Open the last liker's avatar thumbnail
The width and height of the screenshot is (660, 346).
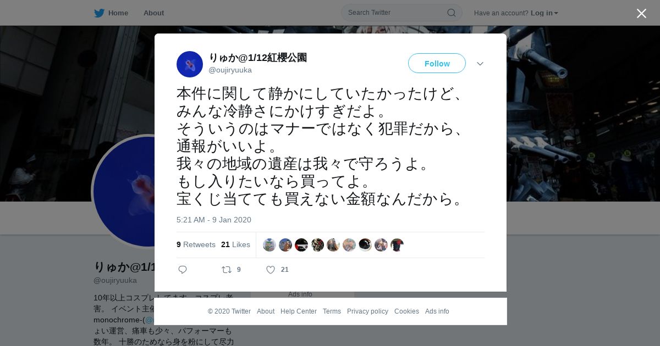[397, 245]
